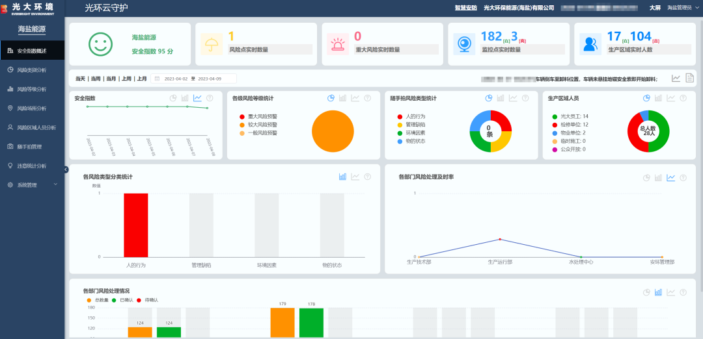
Task: Switch 随手拍风险类型统计 to line chart view
Action: (x=513, y=98)
